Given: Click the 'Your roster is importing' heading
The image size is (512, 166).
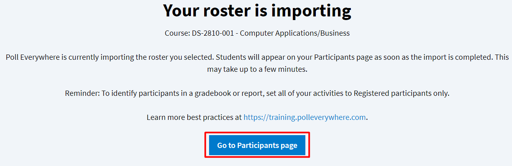Looking at the screenshot, I should (x=257, y=11).
